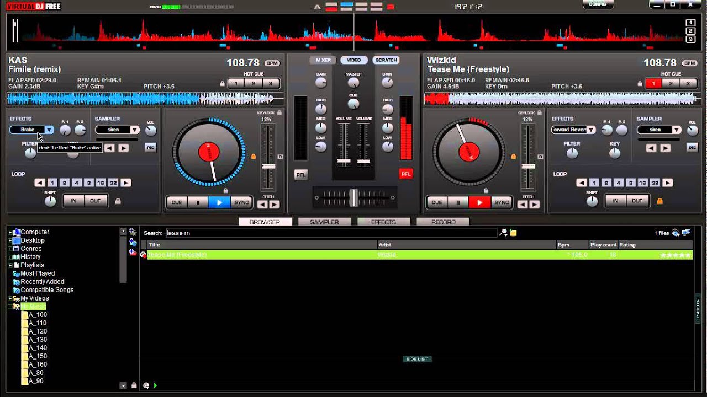Switch to the SAMPLER tab

point(324,222)
